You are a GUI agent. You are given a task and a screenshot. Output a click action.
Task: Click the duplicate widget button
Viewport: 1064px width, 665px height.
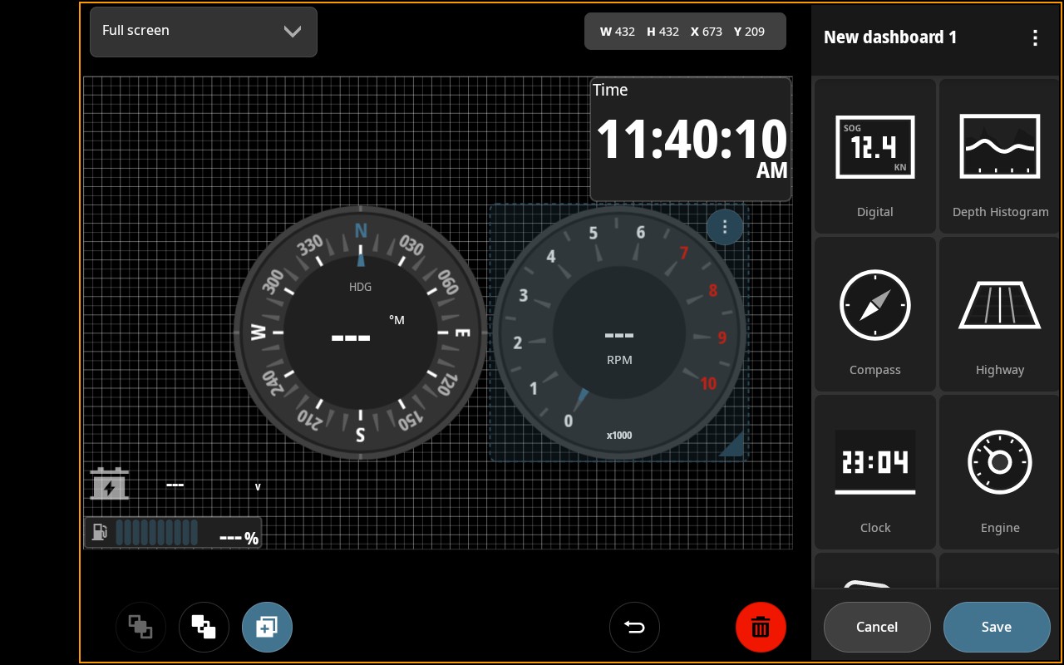[x=267, y=627]
